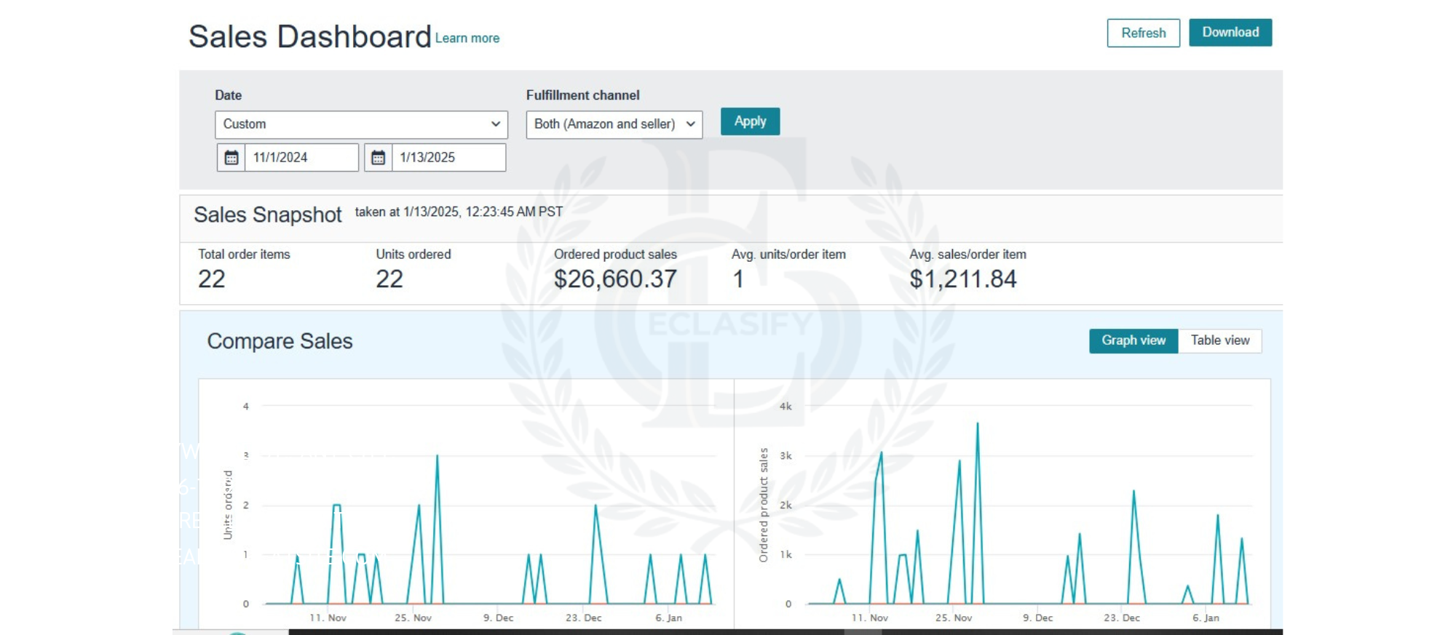1456x635 pixels.
Task: Download the sales report
Action: tap(1230, 33)
